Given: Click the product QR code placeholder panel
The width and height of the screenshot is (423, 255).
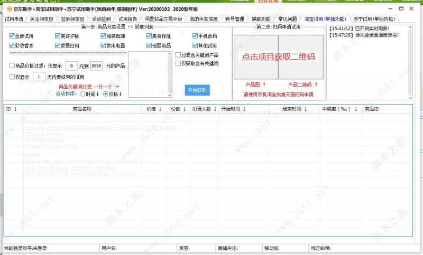Looking at the screenshot, I should pyautogui.click(x=301, y=57).
